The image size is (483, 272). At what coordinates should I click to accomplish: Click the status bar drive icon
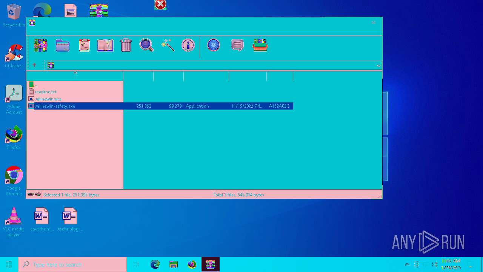(x=31, y=195)
